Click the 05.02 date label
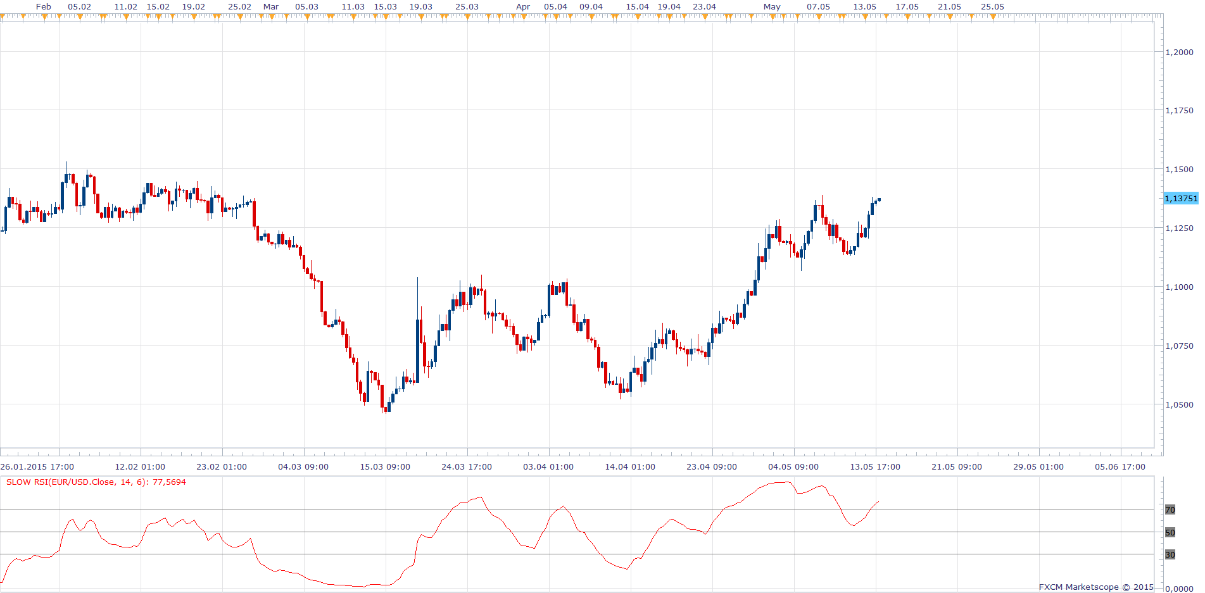Viewport: 1205px width, 593px height. point(80,6)
